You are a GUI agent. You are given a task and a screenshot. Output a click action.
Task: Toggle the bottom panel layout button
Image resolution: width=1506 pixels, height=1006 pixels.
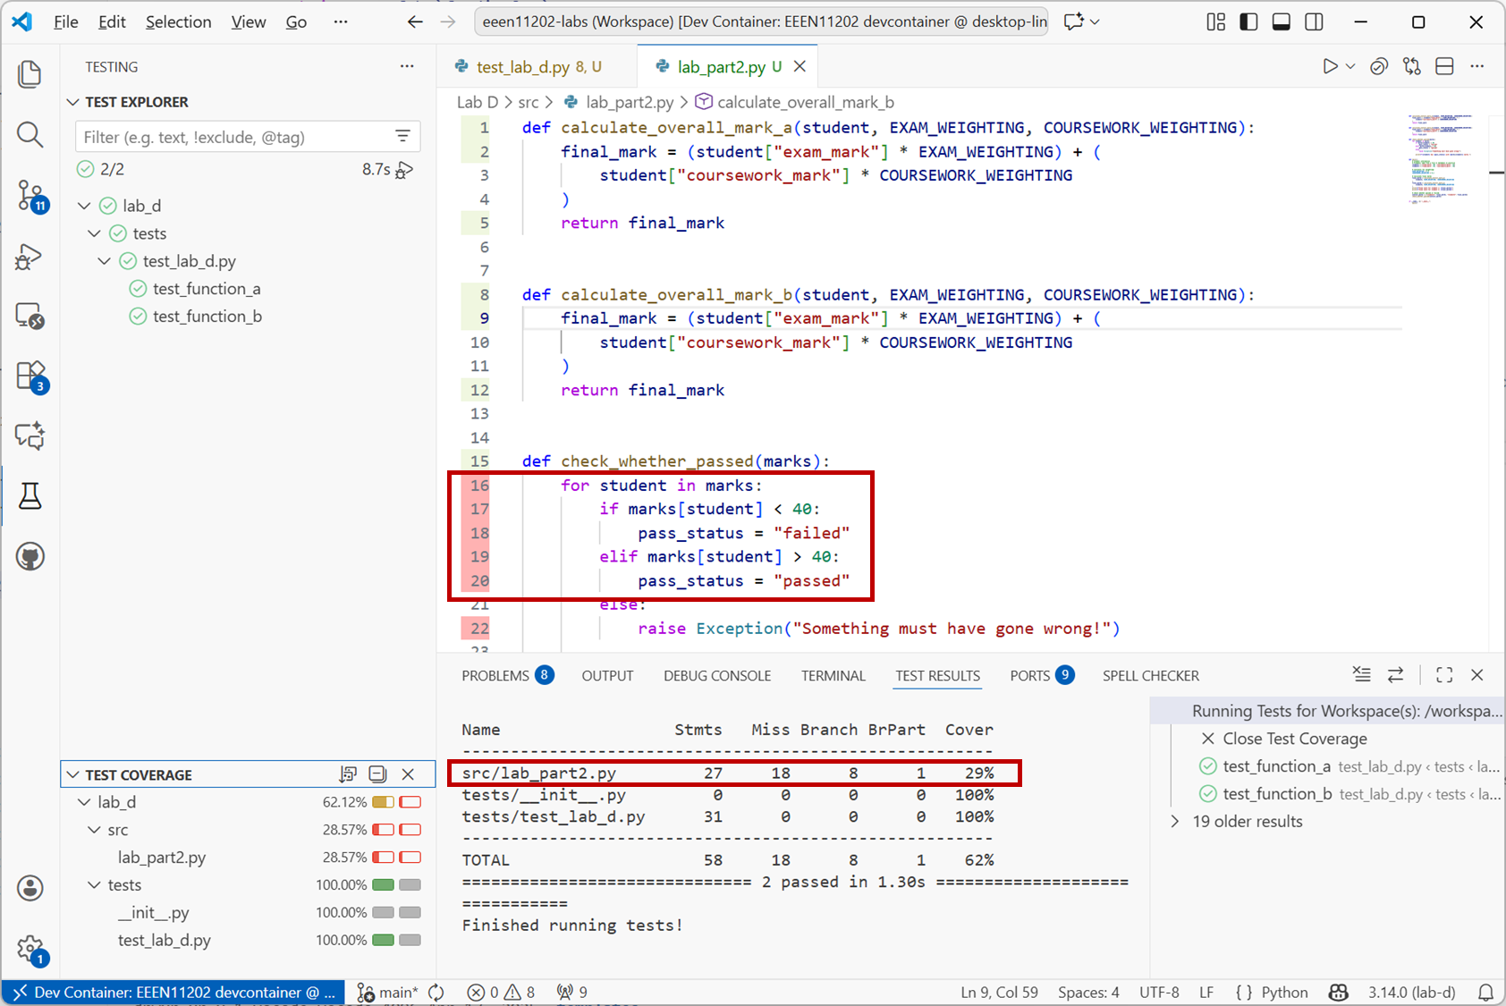pyautogui.click(x=1281, y=22)
